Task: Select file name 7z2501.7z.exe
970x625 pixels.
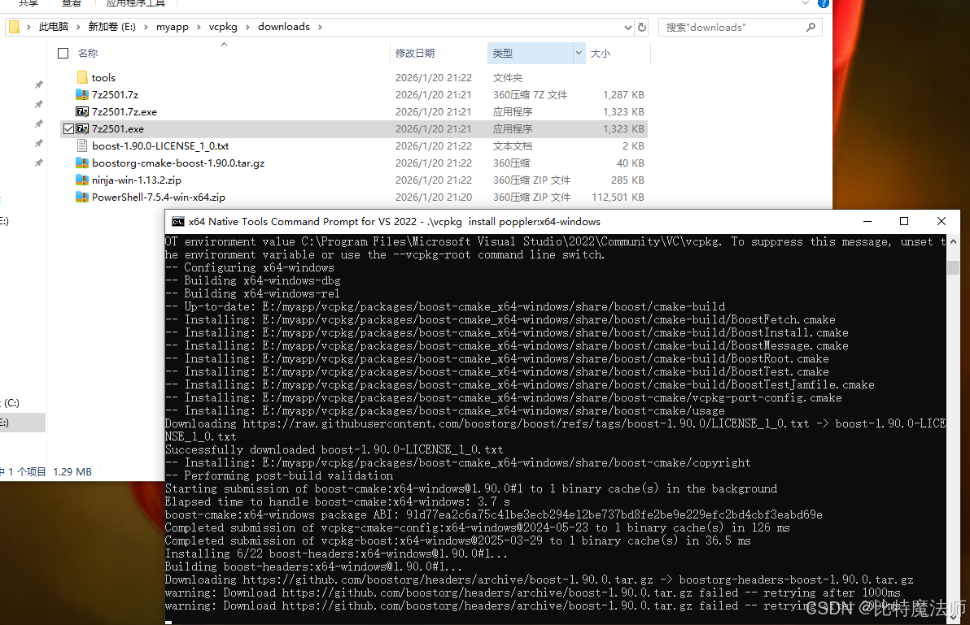Action: coord(125,112)
